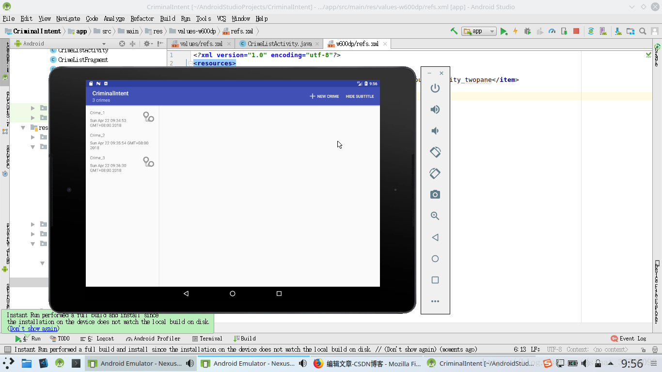Image resolution: width=662 pixels, height=372 pixels.
Task: Open Firefox CSDN window in taskbar
Action: click(x=367, y=363)
